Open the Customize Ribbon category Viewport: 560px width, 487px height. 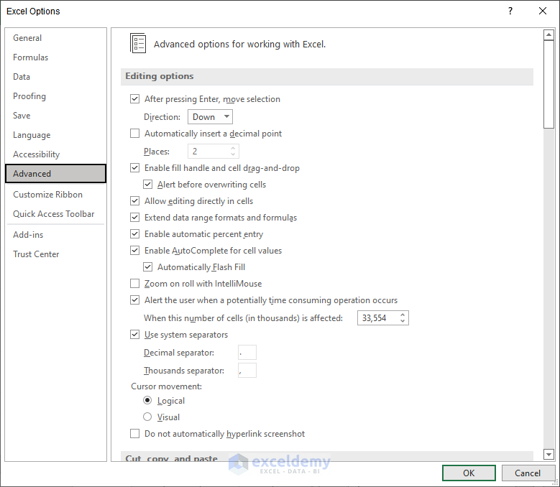tap(48, 195)
